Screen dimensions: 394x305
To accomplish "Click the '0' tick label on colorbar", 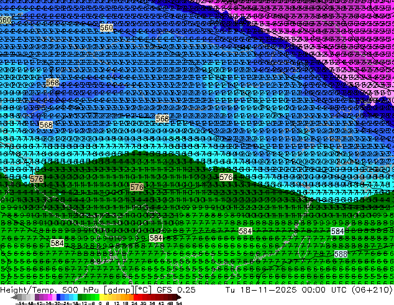I will tap(100, 303).
